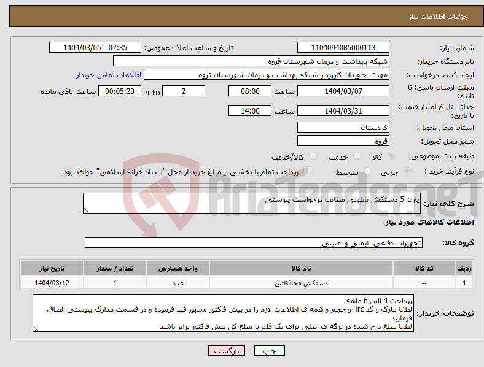This screenshot has width=484, height=367.
Task: Click the delivery city field قروه
Action: 343,141
